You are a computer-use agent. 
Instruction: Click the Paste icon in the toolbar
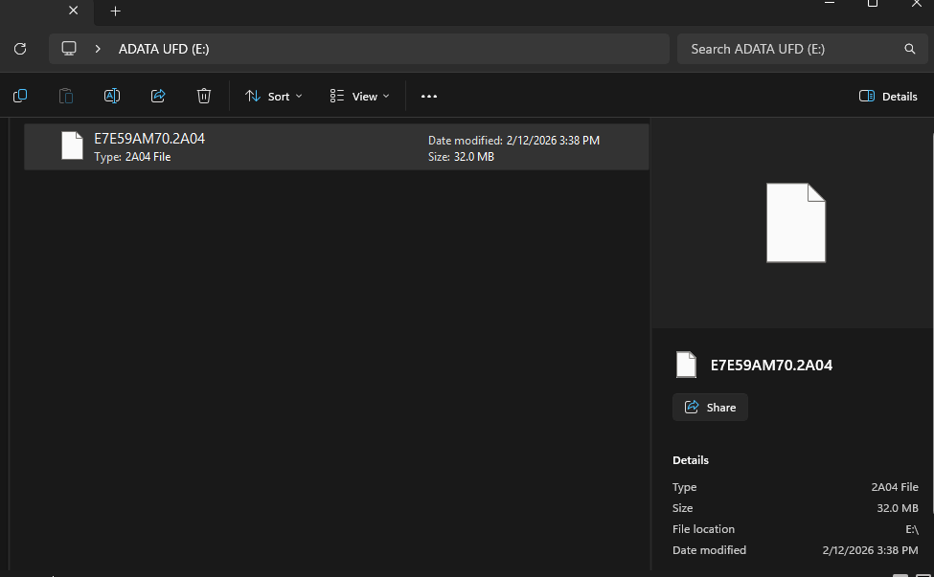65,96
